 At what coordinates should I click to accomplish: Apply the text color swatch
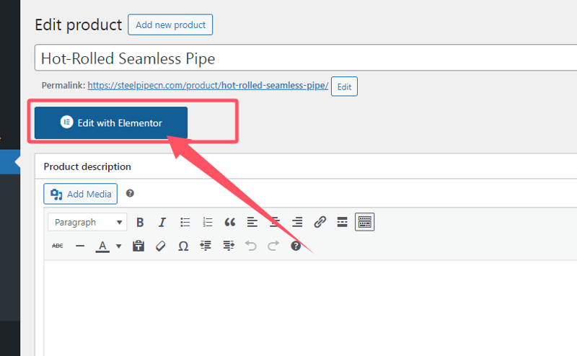[102, 246]
